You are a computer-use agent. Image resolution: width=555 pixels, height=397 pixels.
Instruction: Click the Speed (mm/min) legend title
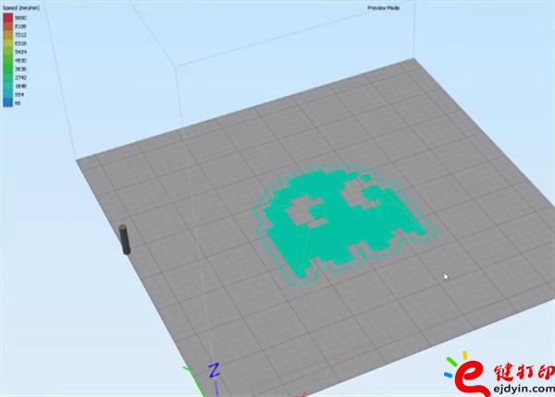click(18, 7)
